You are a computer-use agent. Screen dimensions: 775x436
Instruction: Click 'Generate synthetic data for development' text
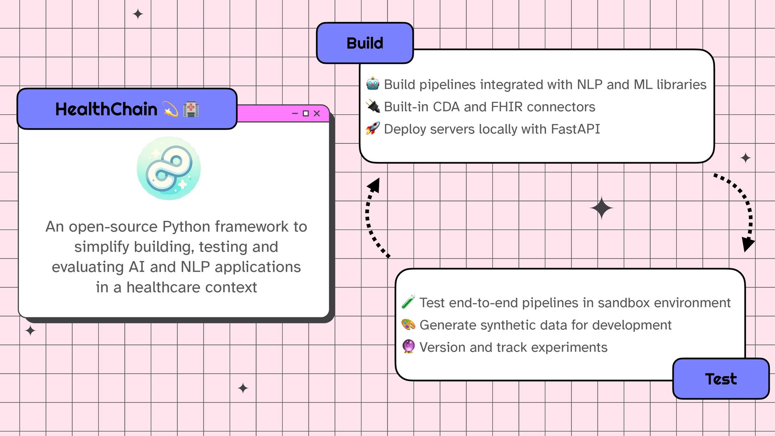pyautogui.click(x=545, y=325)
